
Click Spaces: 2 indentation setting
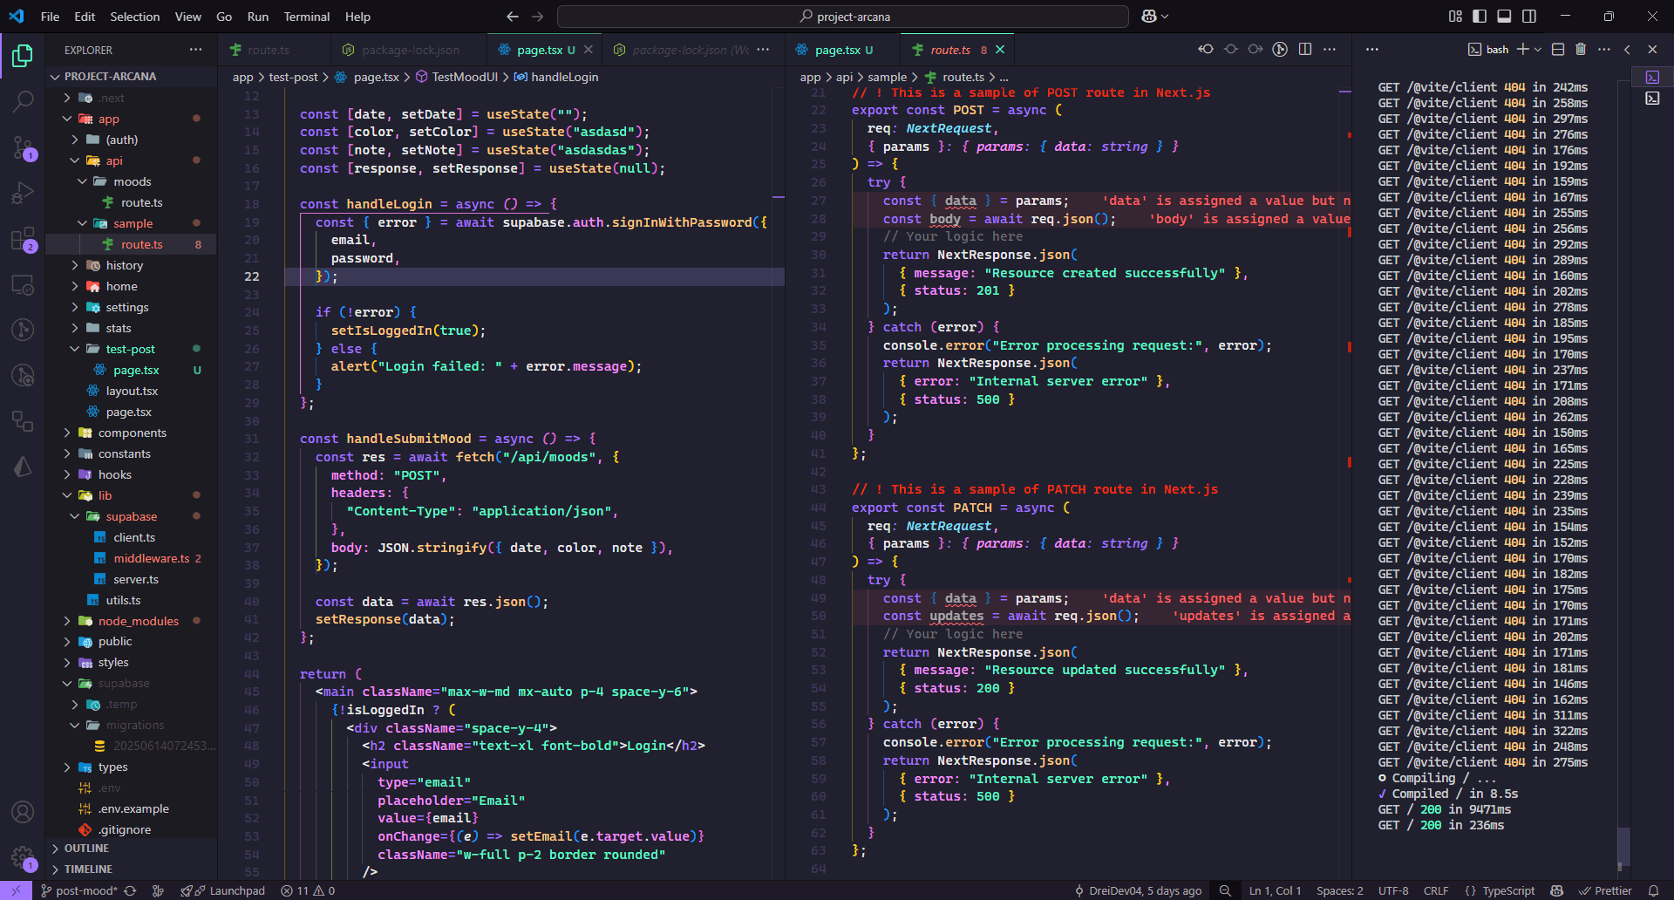tap(1340, 890)
